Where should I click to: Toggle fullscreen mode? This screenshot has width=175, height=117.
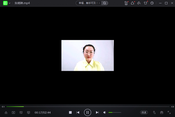(169, 112)
